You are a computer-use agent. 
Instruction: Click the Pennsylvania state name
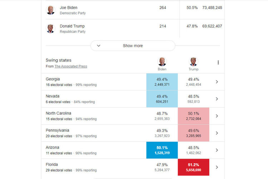pyautogui.click(x=58, y=130)
